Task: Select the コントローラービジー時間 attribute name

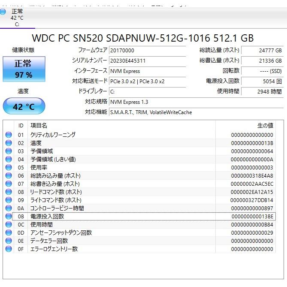Action: (x=57, y=208)
